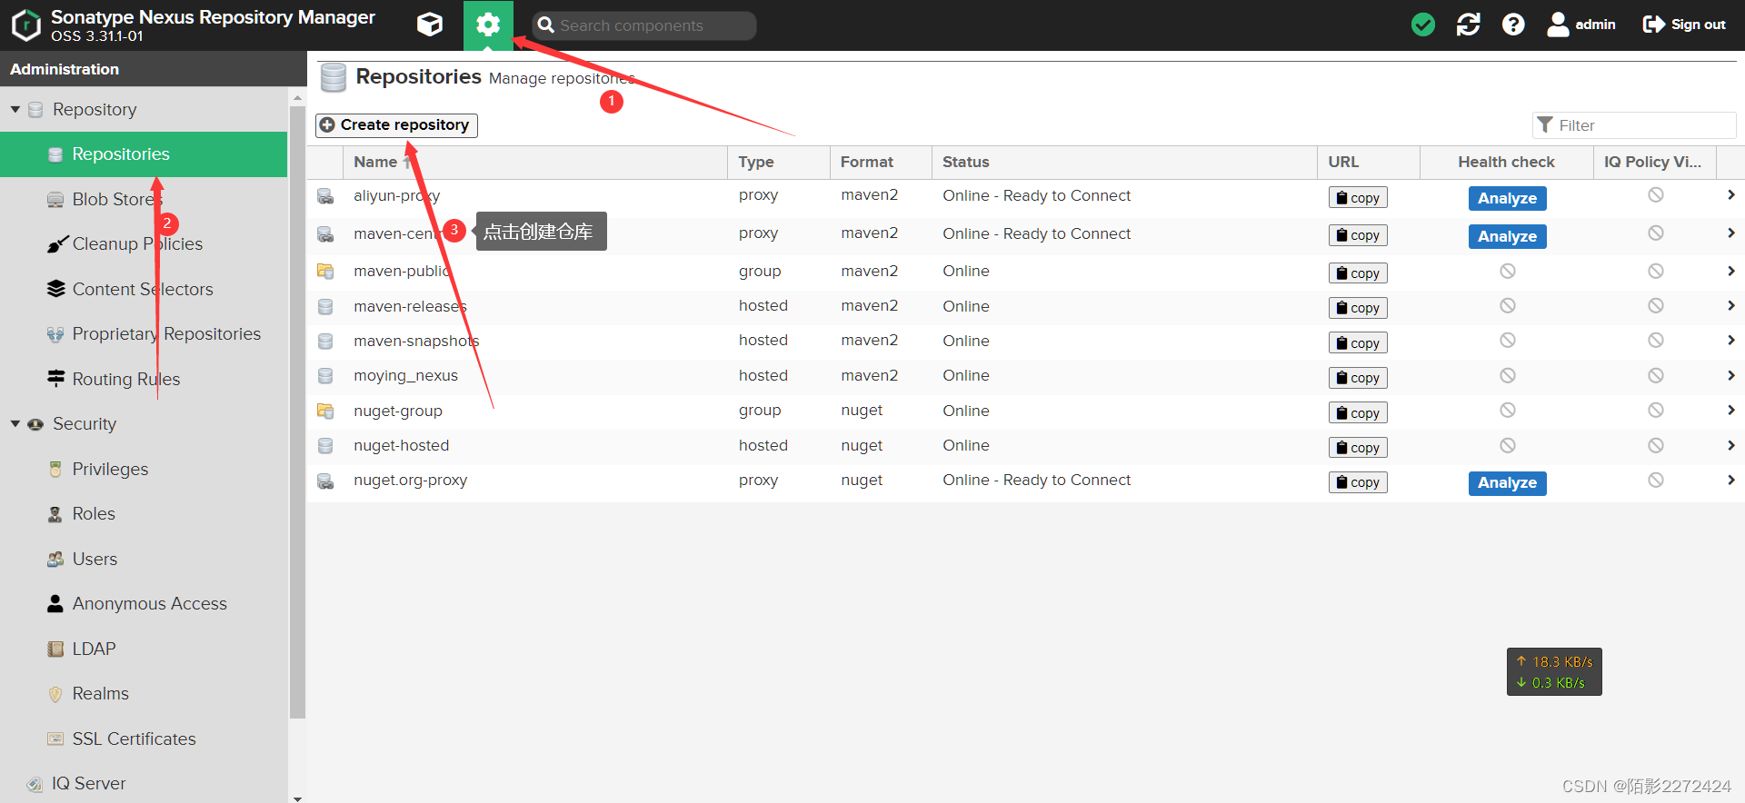Sort by the Status column header
Screen dimensions: 1745x803
coord(1124,162)
